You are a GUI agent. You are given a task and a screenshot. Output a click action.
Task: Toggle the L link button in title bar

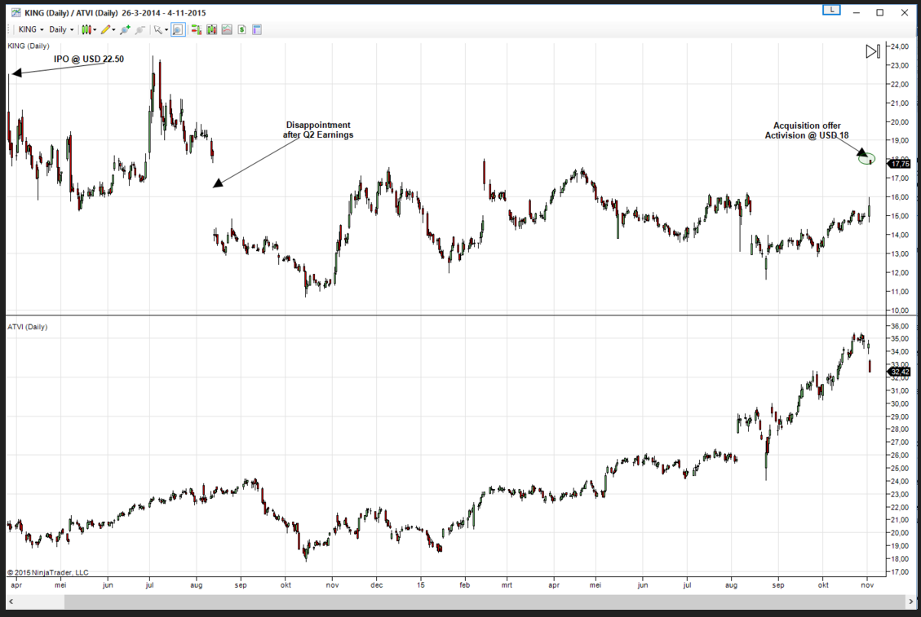[x=830, y=11]
